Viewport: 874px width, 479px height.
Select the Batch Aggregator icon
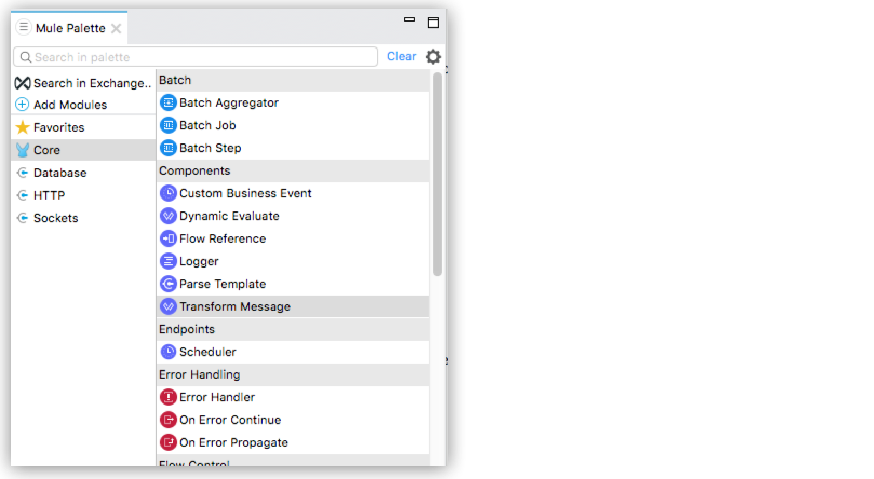169,102
